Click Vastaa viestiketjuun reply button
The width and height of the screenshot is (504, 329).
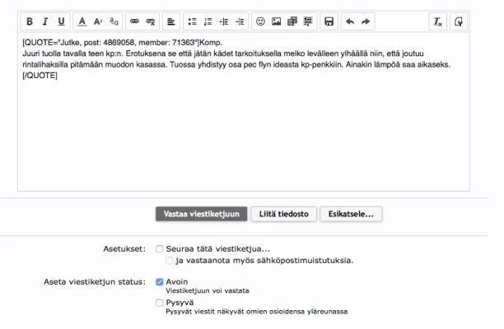[202, 214]
